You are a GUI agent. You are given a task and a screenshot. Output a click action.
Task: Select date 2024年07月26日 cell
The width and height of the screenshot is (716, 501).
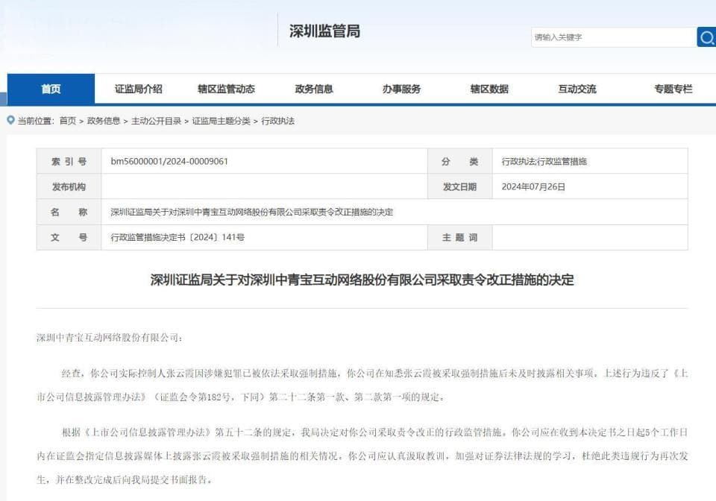tap(590, 186)
